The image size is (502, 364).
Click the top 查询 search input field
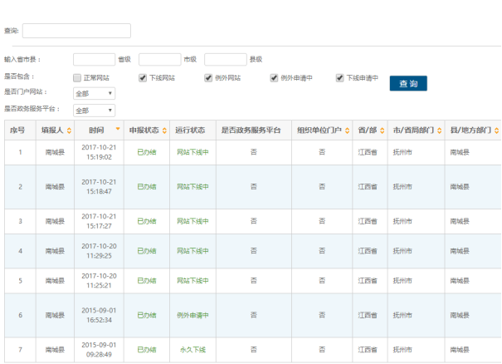click(76, 31)
